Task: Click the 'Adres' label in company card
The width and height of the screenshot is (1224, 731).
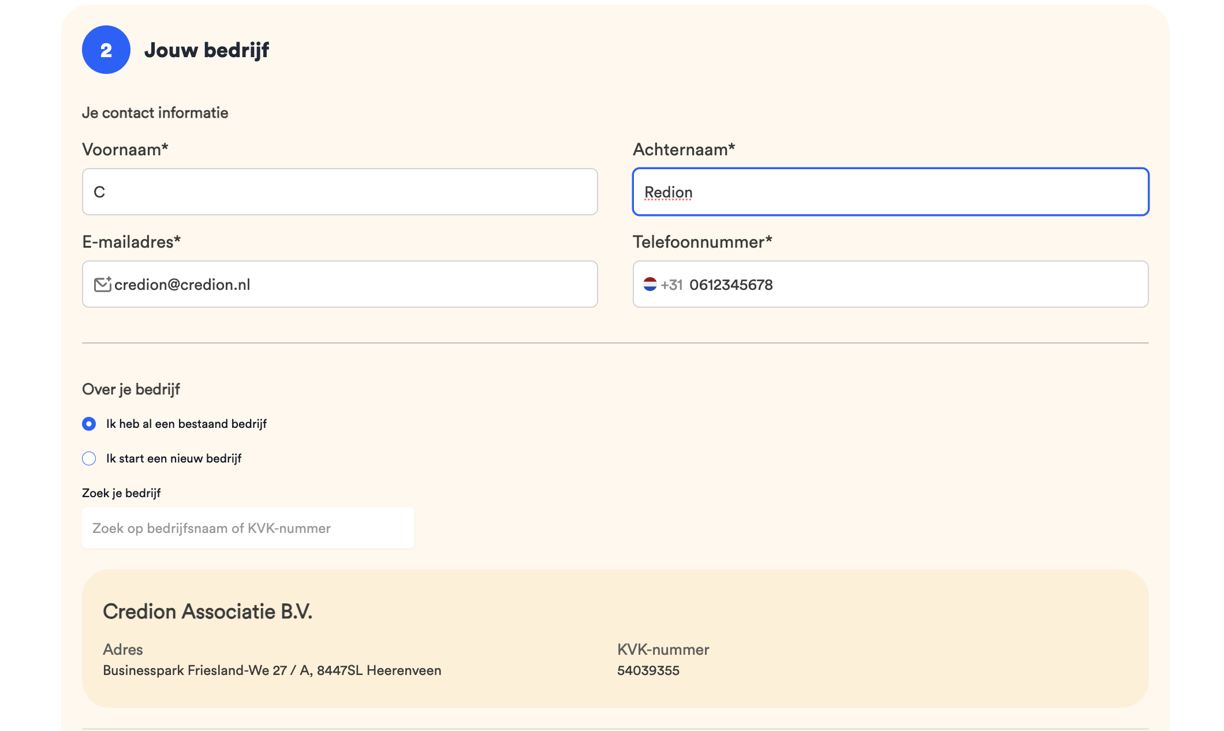Action: (x=122, y=650)
